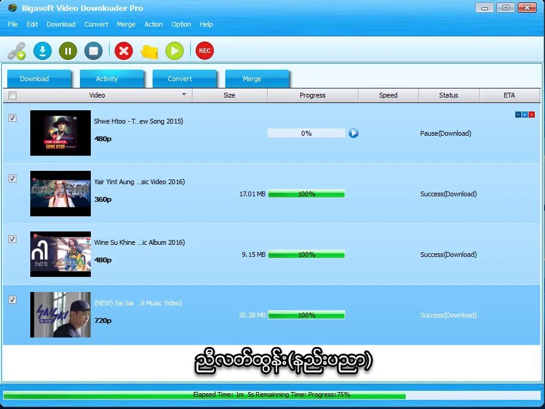Switch to the Merge tab

tap(257, 79)
